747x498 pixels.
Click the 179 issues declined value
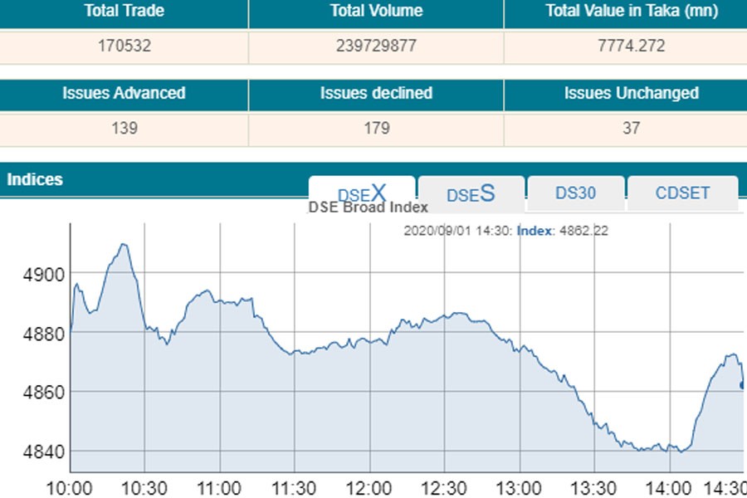[376, 129]
